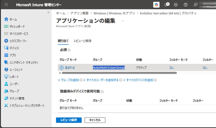
Task: Show info icon next to 必須
Action: pos(69,50)
